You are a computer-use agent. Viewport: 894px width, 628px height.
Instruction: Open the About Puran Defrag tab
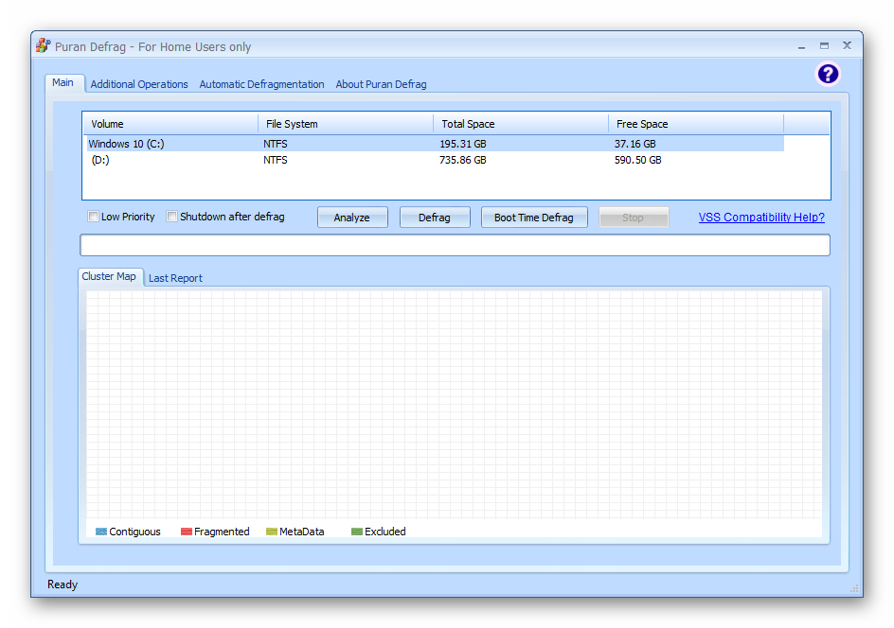tap(381, 84)
